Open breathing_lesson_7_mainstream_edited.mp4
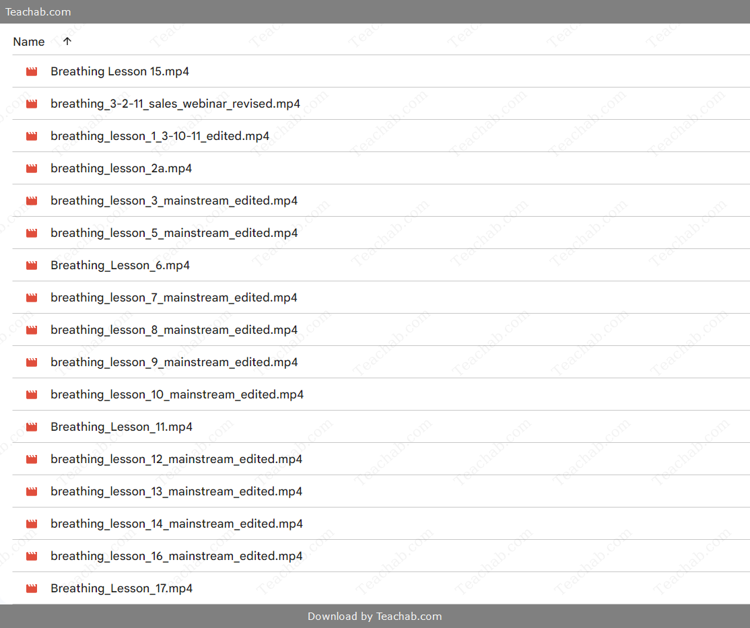 (174, 298)
